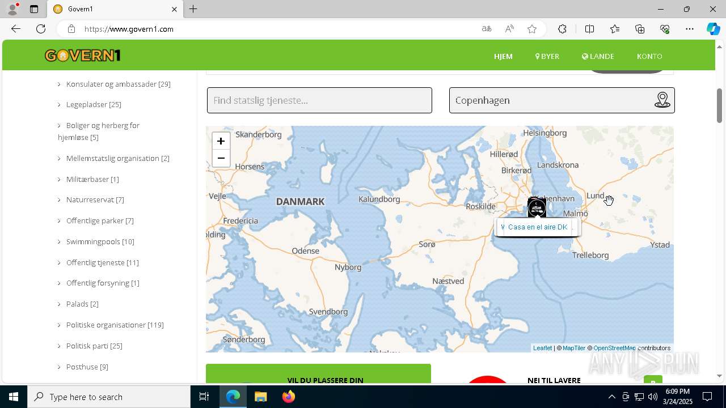
Task: Toggle Split screen icon
Action: [x=589, y=29]
